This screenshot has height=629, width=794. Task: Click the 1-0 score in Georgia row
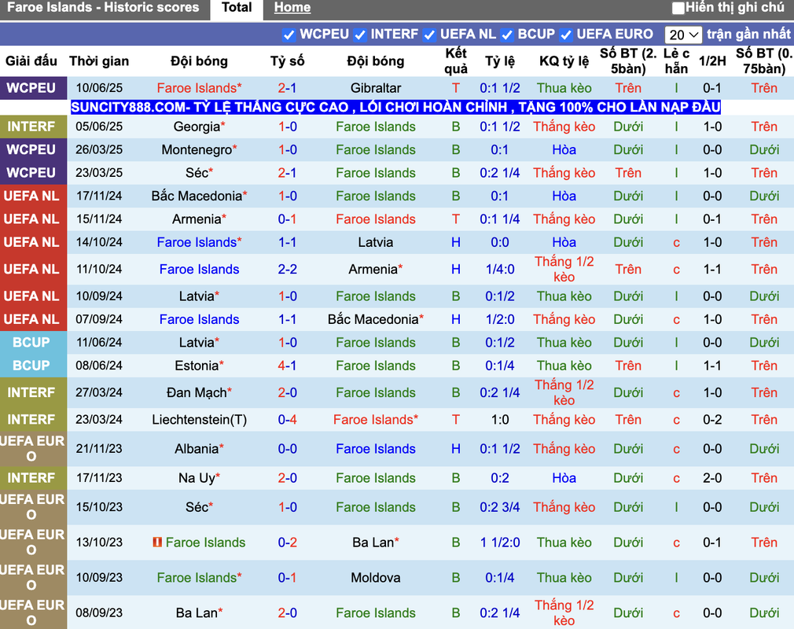(287, 127)
